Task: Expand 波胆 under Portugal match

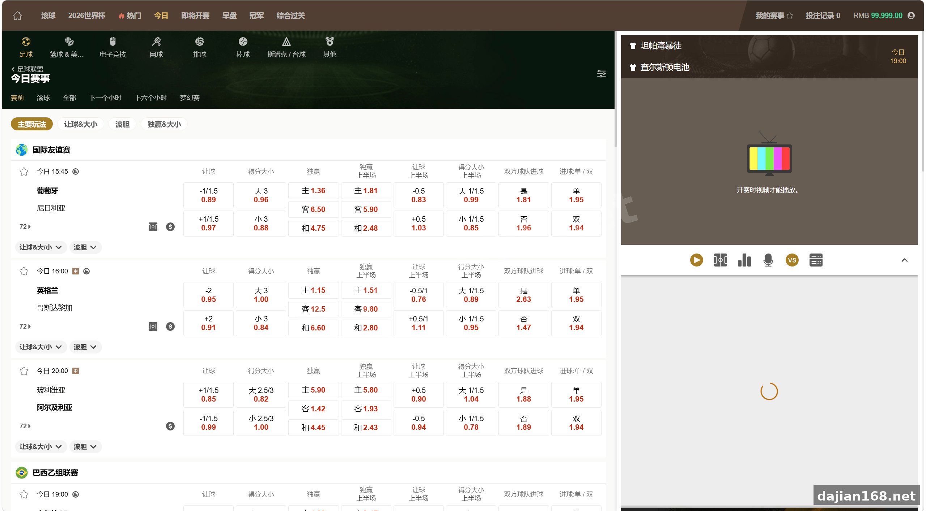Action: [85, 247]
